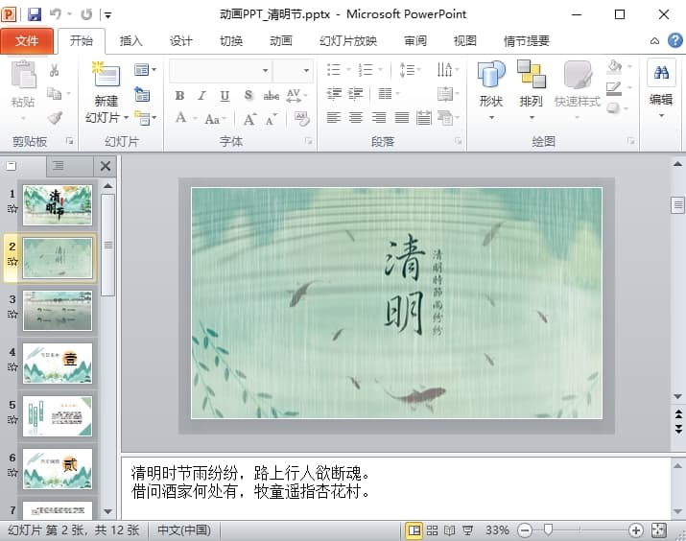Toggle strikethrough abc button
686x541 pixels.
click(272, 95)
